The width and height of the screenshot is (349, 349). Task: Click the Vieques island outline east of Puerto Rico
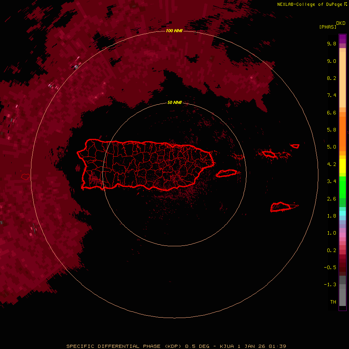pos(226,173)
